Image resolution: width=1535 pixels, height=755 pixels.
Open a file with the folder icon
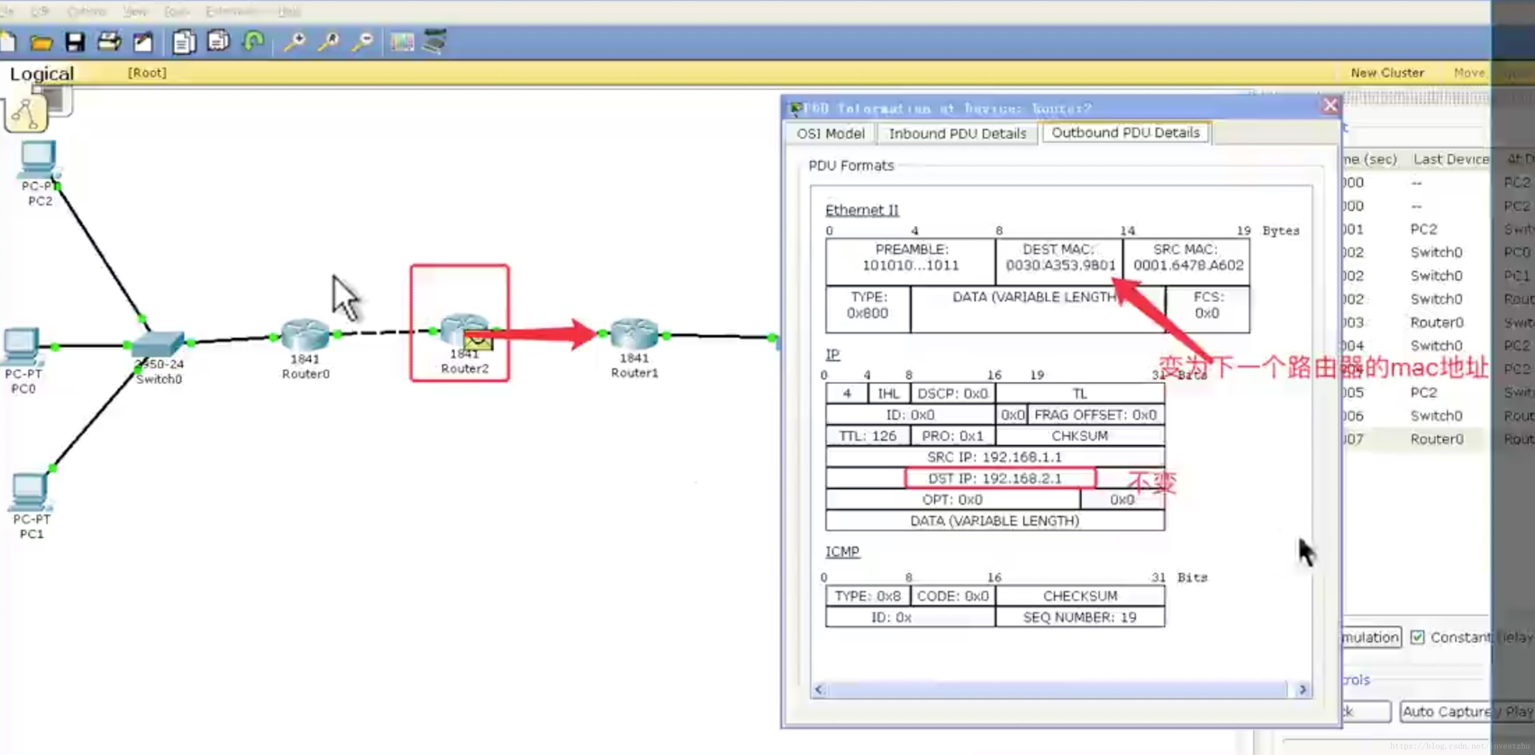coord(41,42)
